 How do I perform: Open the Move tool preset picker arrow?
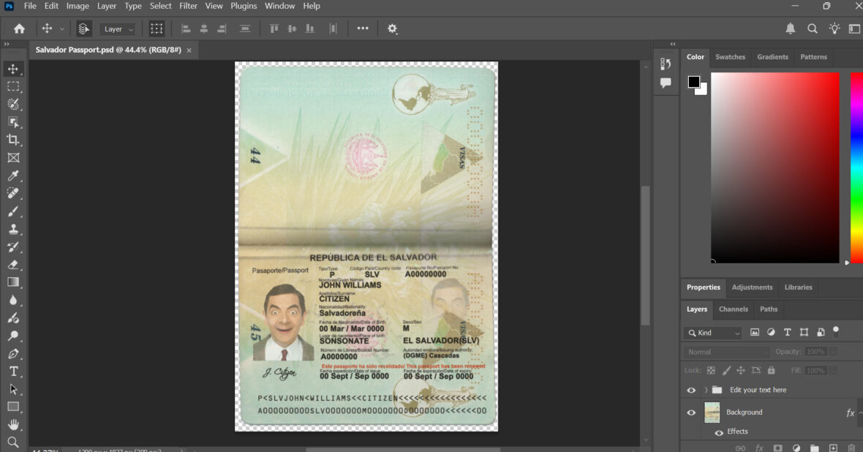click(61, 29)
